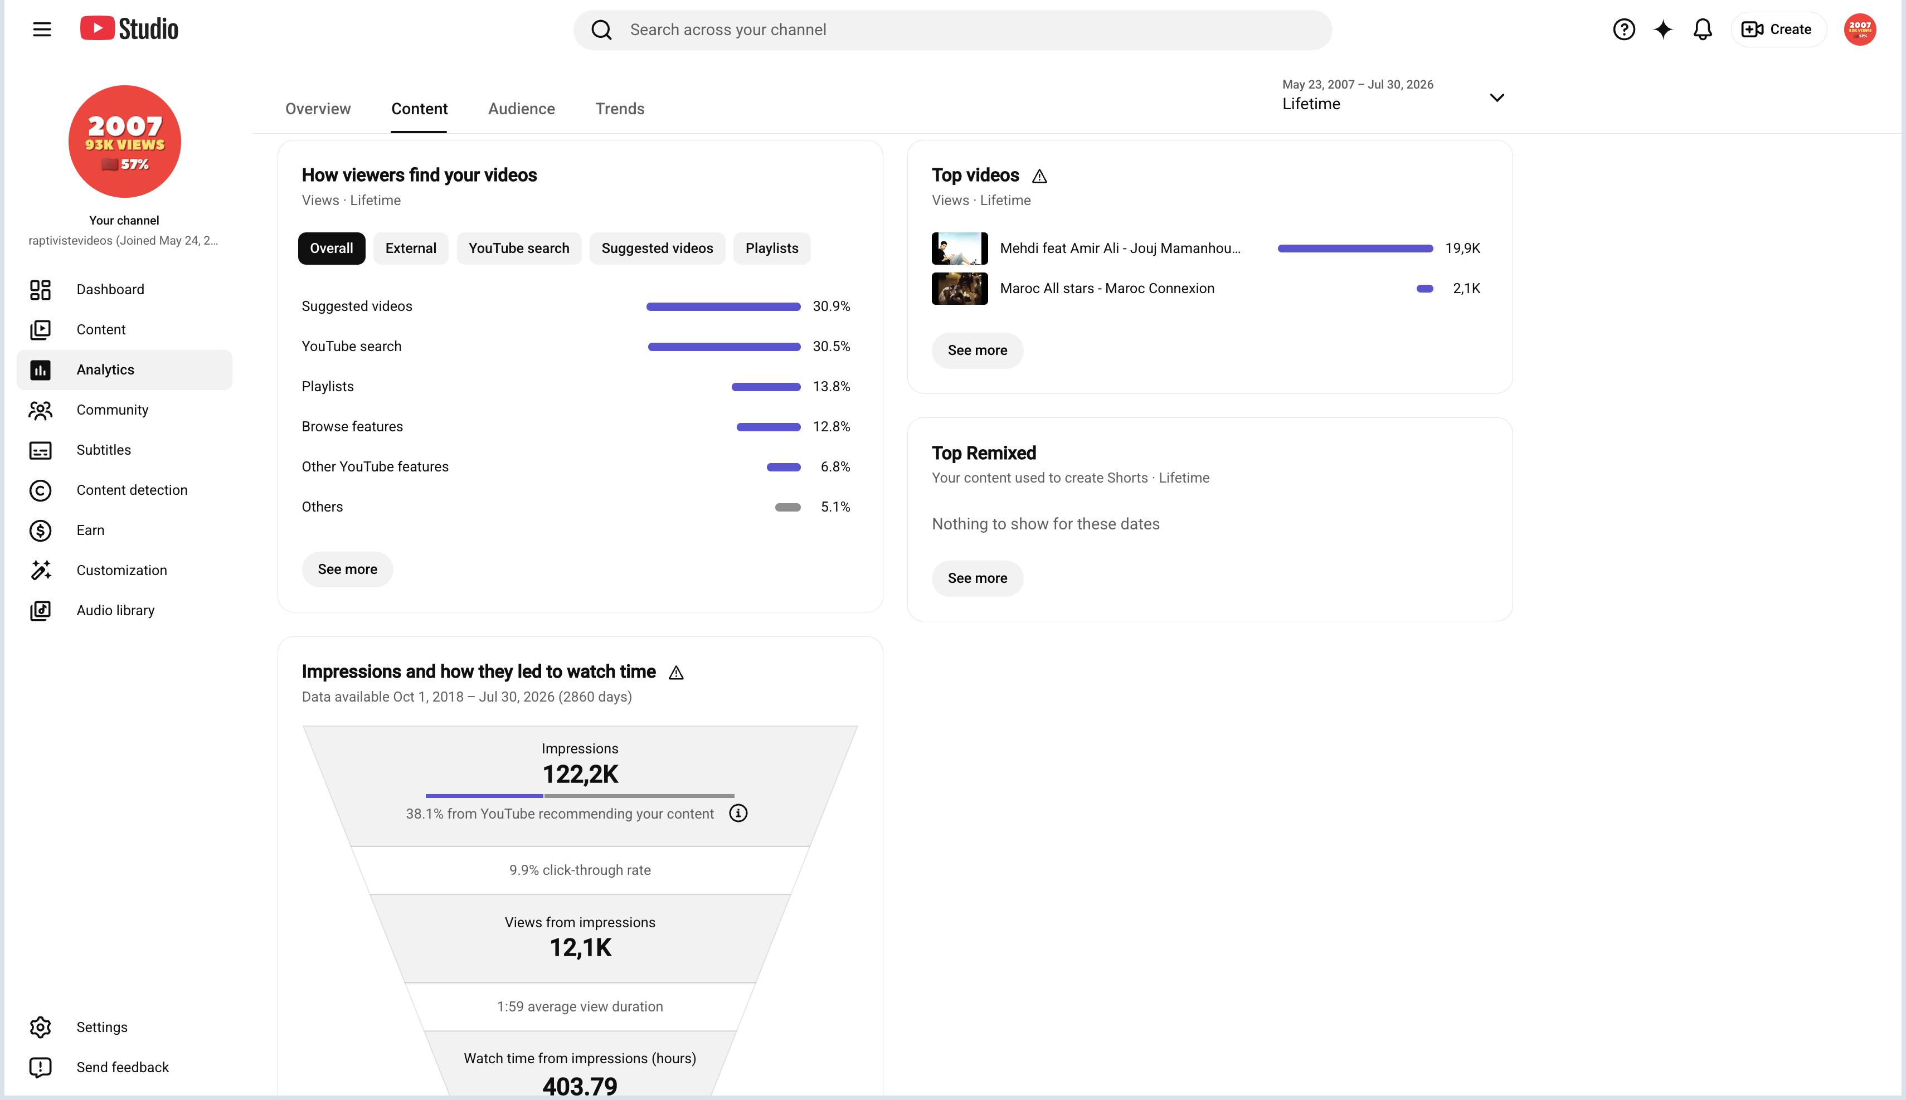The image size is (1906, 1100).
Task: Open the hamburger navigation menu
Action: click(x=42, y=30)
